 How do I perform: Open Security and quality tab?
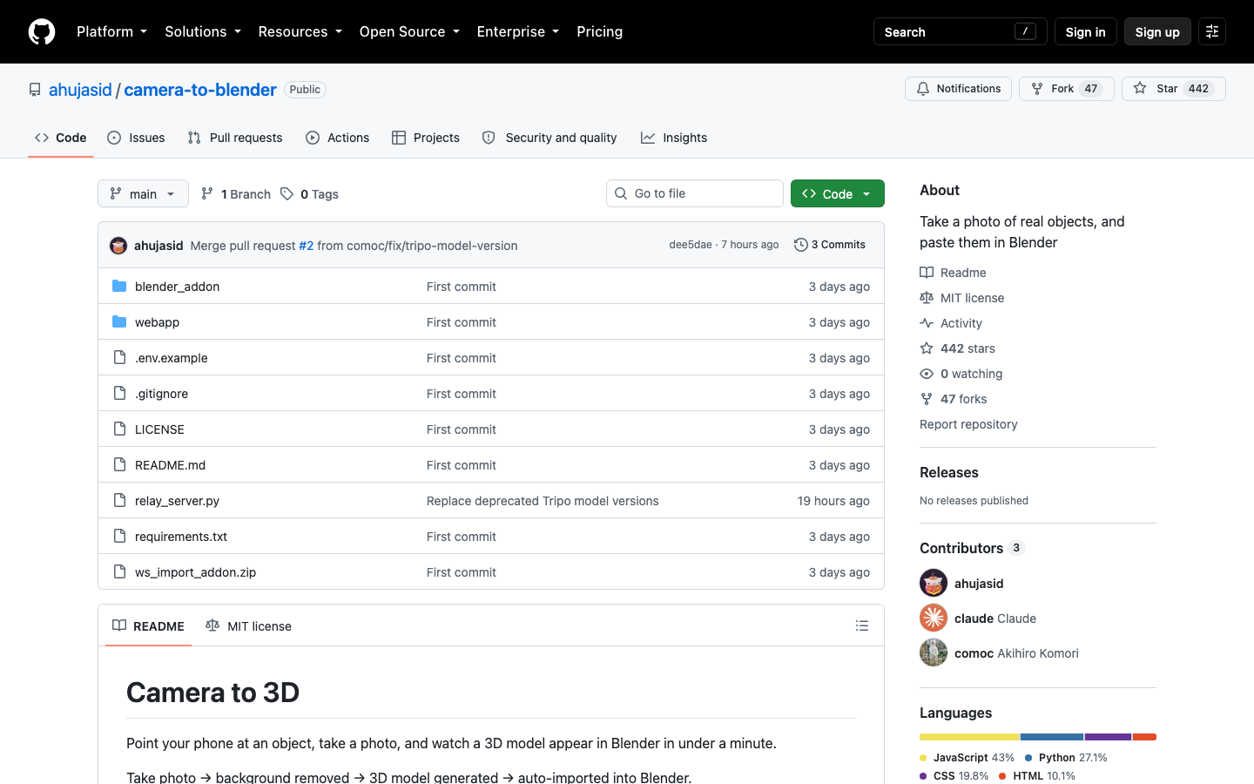pos(549,138)
